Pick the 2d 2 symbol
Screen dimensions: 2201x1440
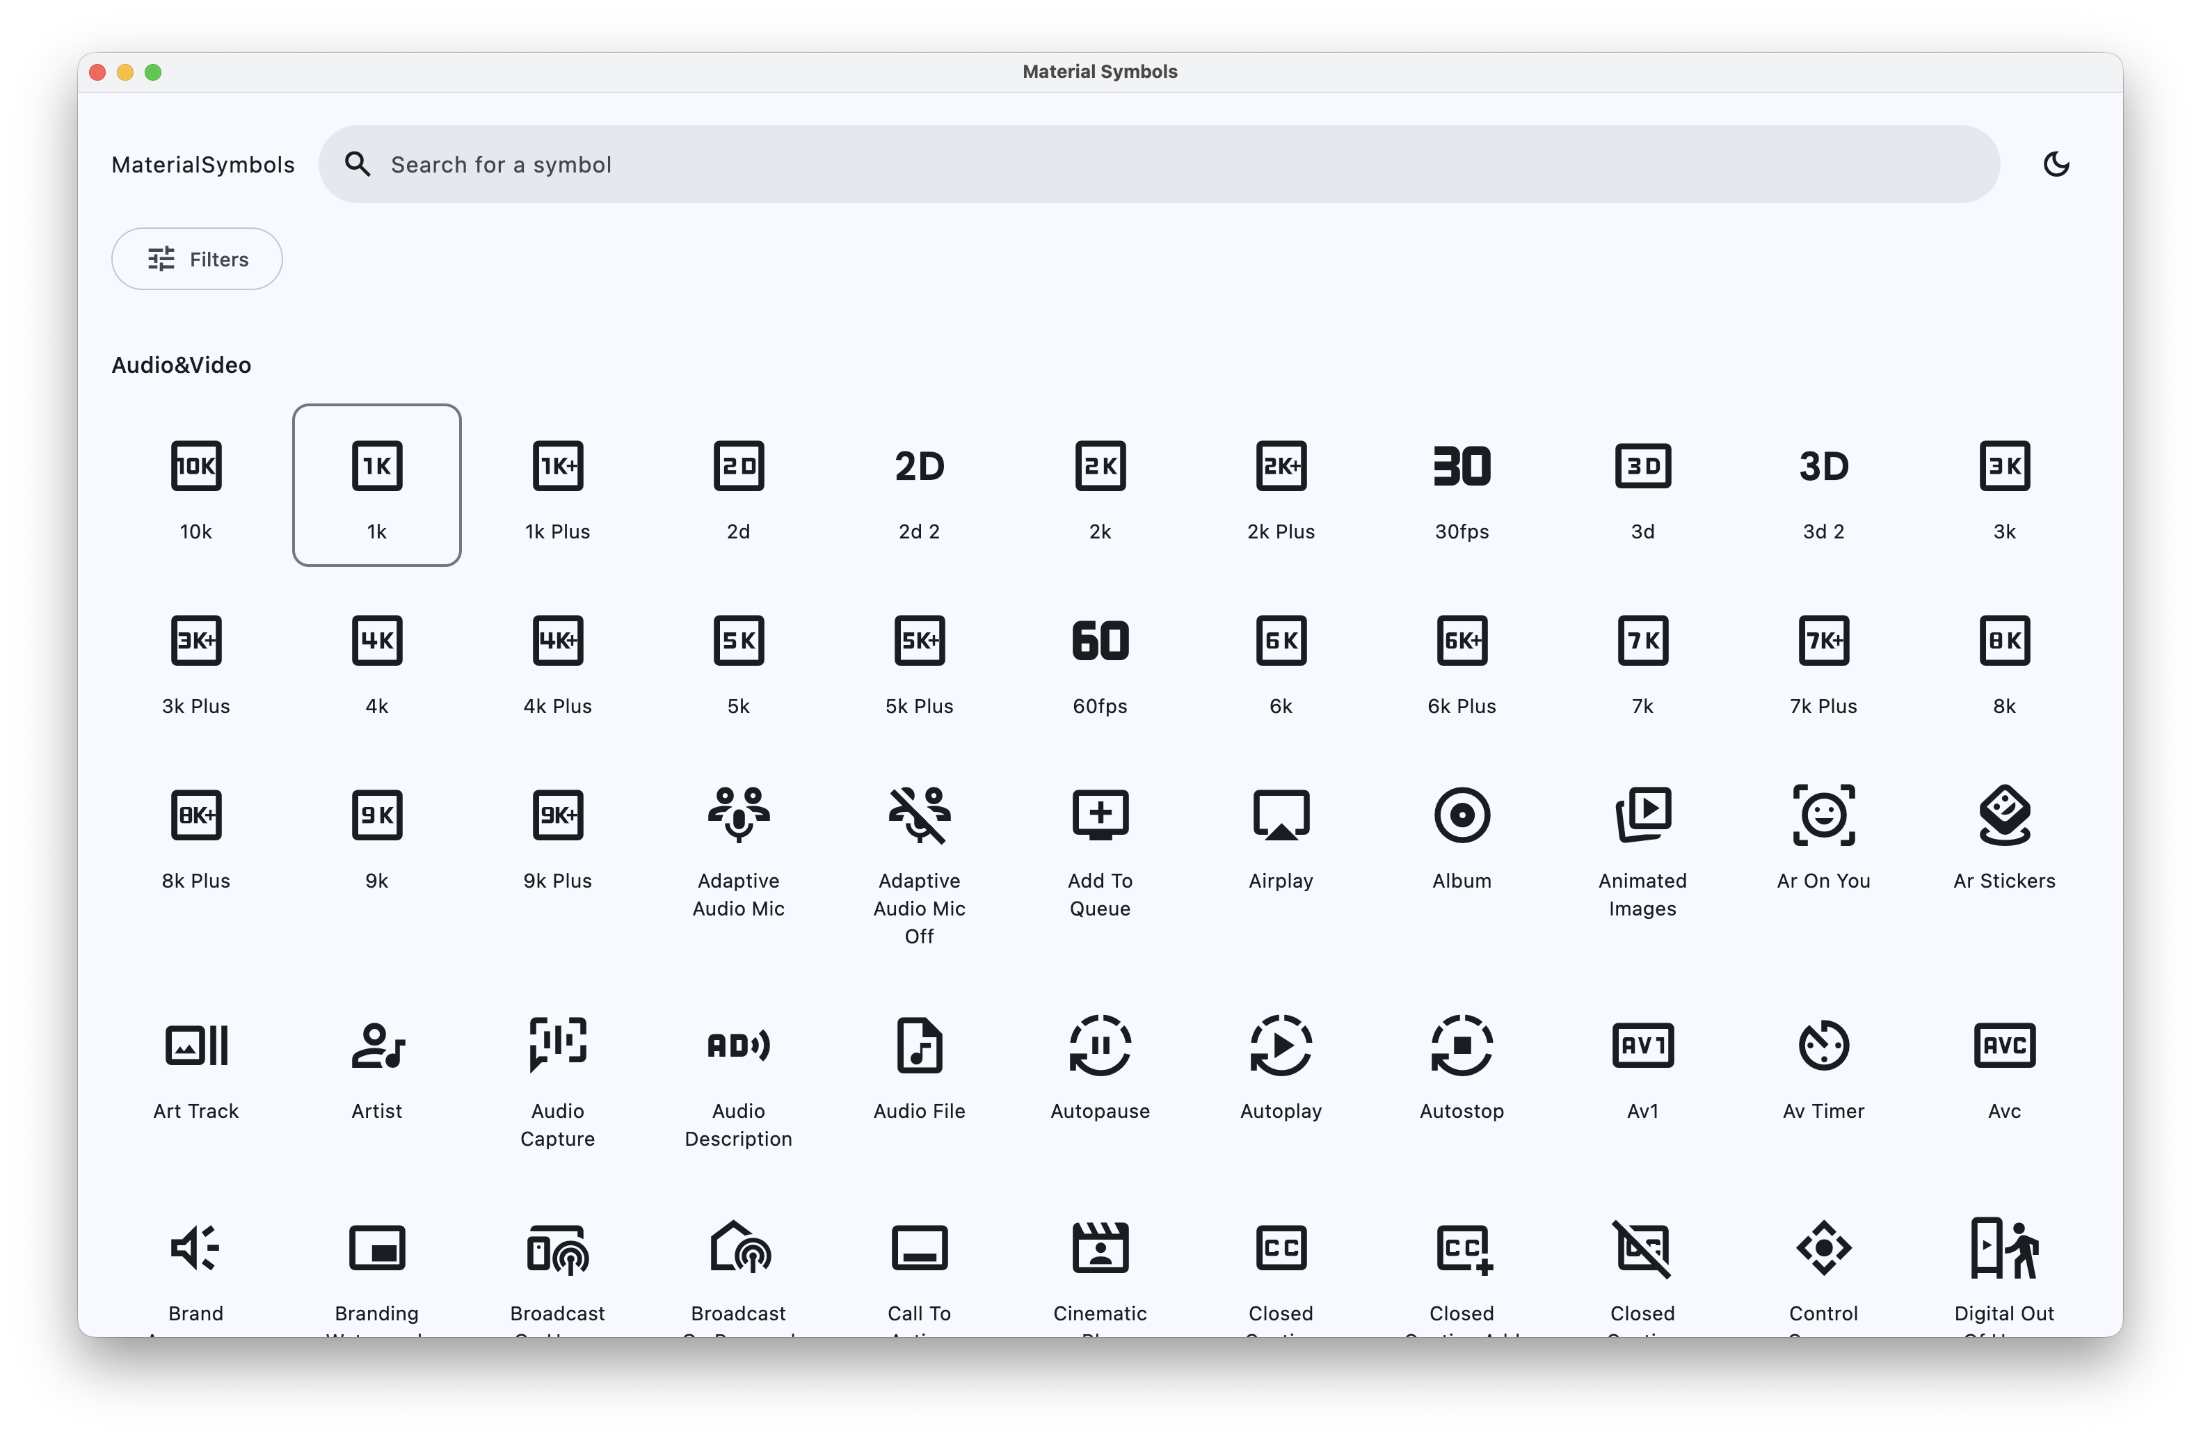[x=919, y=465]
